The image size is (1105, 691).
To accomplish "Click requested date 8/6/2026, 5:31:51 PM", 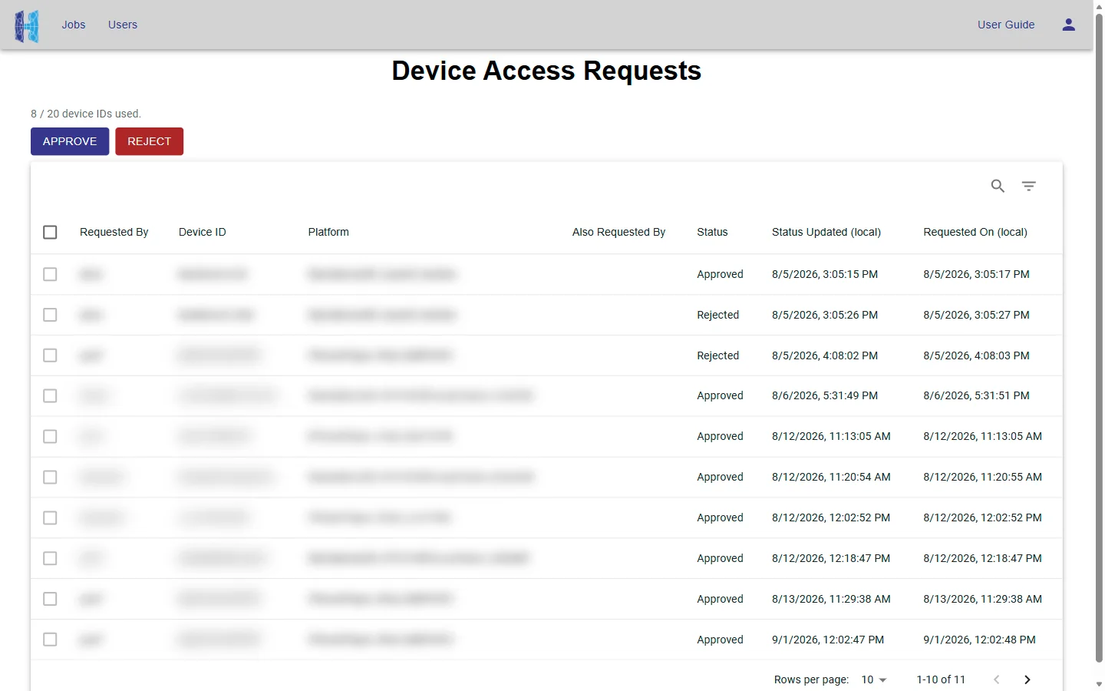I will coord(976,395).
